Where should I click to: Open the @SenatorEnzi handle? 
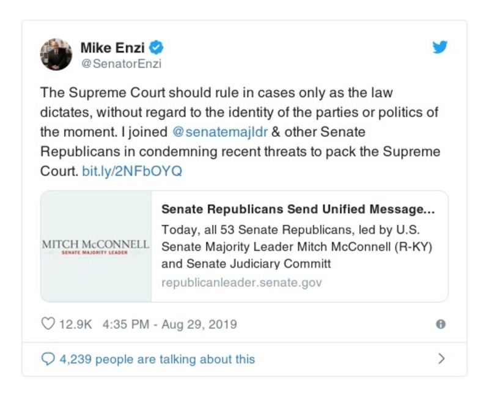click(x=121, y=63)
